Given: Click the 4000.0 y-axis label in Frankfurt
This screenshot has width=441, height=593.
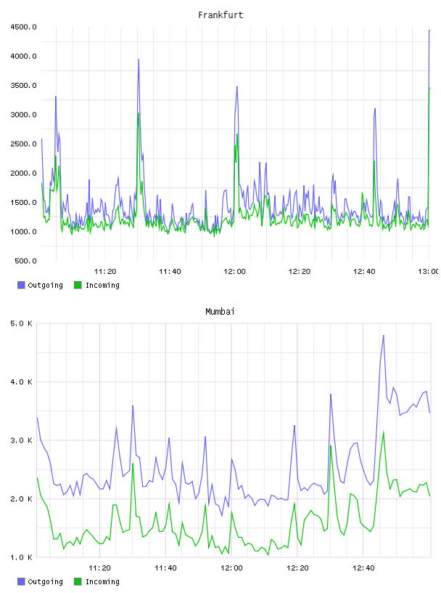Looking at the screenshot, I should pos(23,57).
